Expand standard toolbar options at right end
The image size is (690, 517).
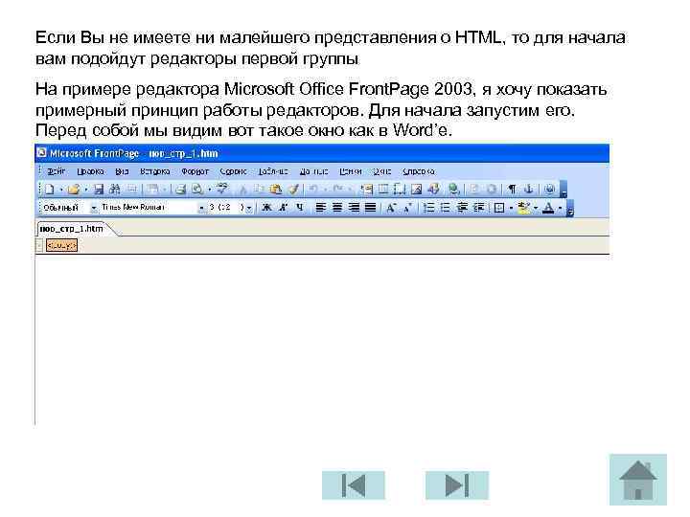pos(563,190)
